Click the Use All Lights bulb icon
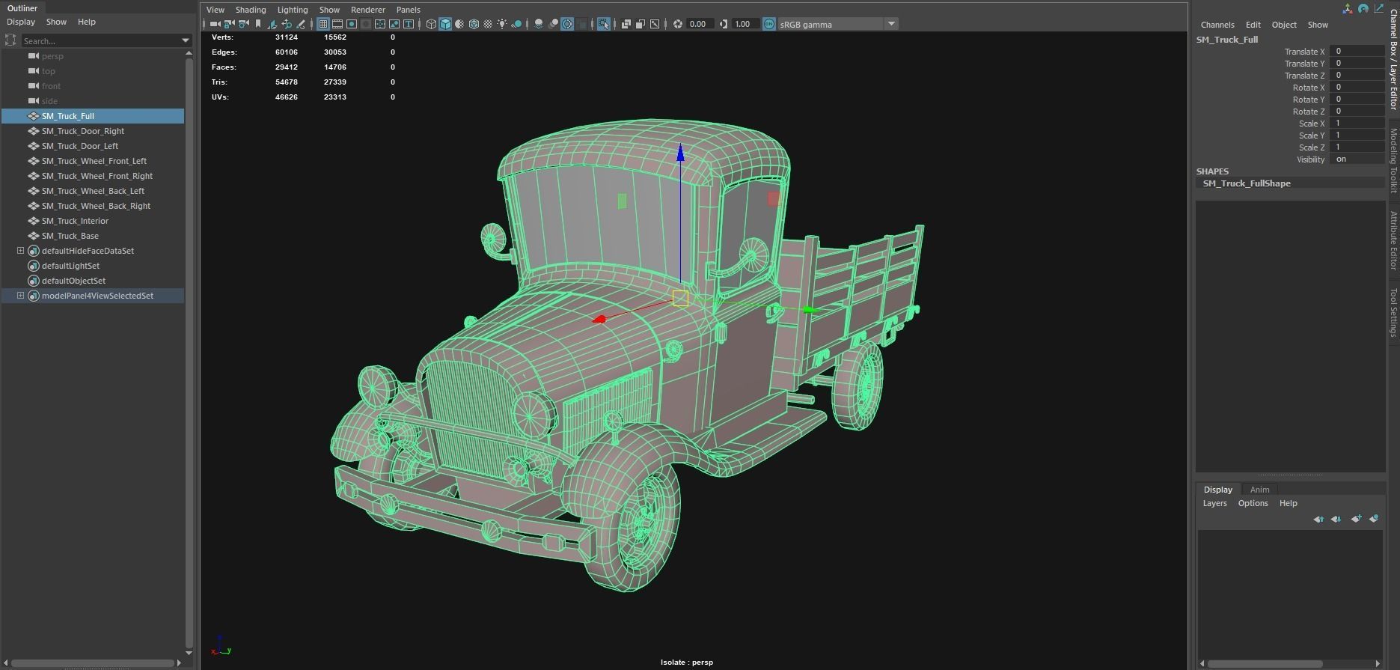This screenshot has height=670, width=1400. click(x=502, y=24)
